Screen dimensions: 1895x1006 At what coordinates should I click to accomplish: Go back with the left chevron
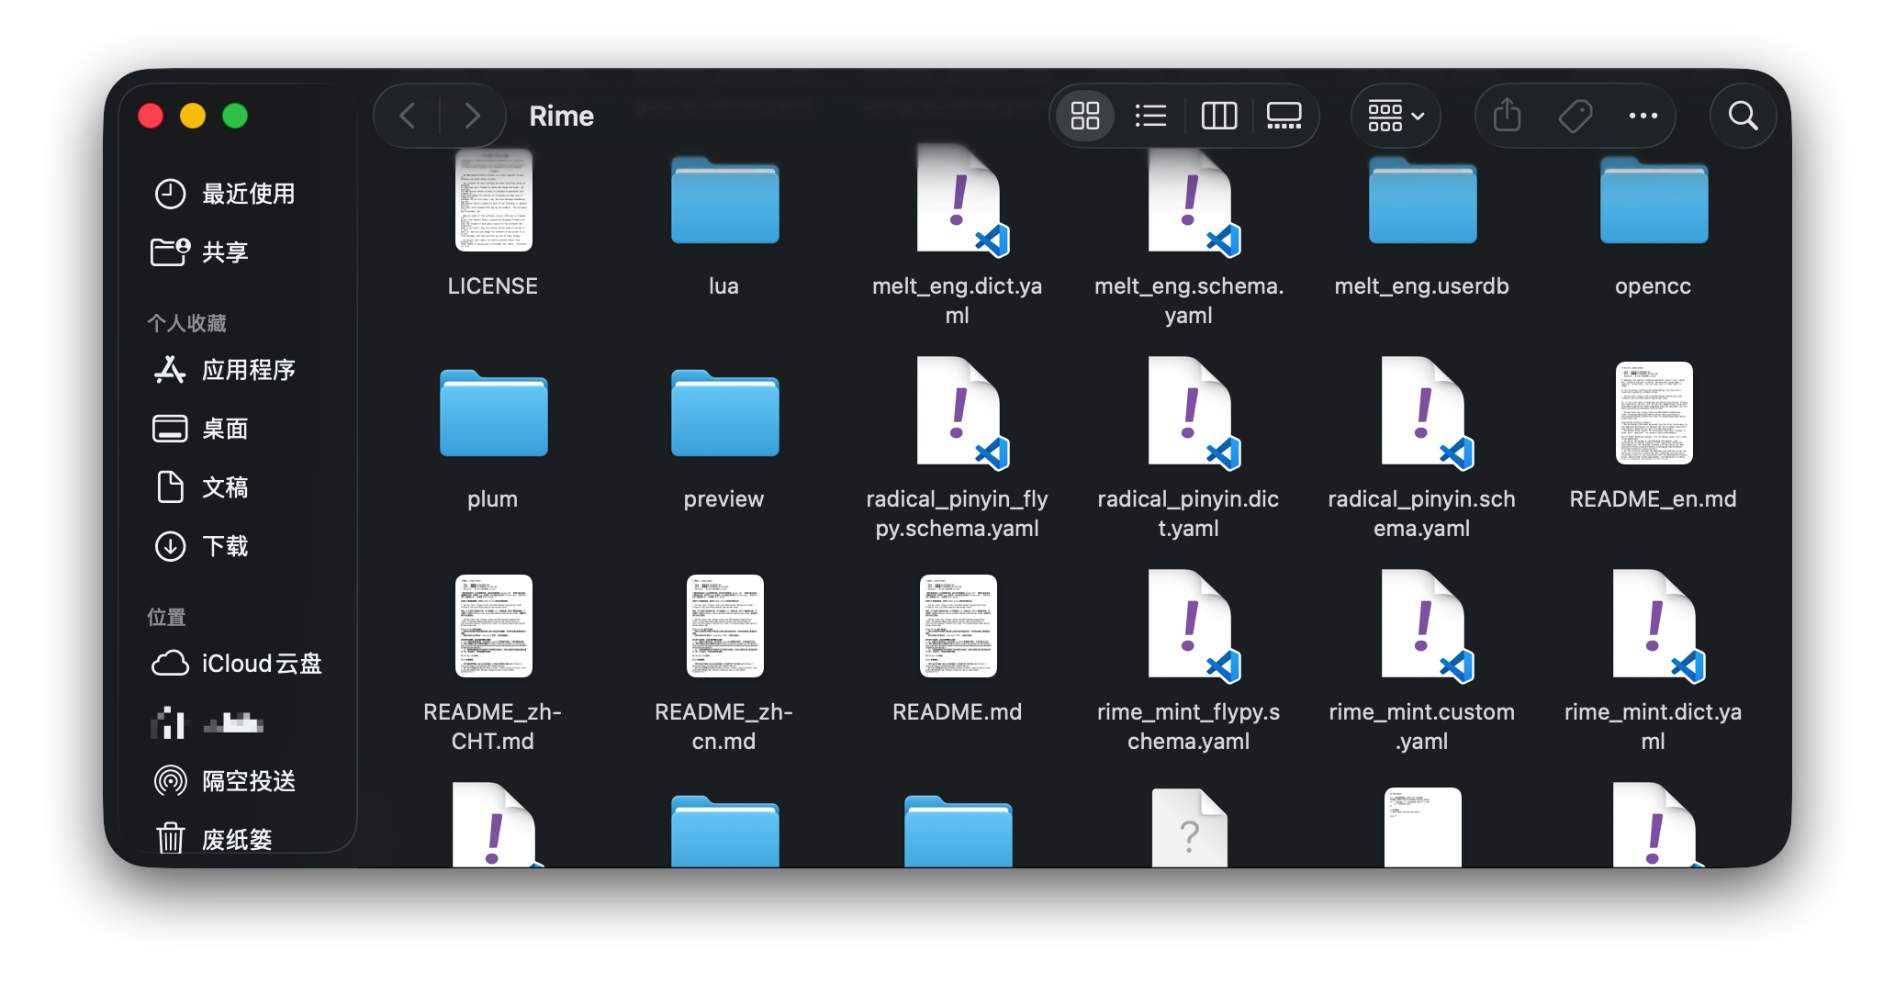click(x=409, y=116)
